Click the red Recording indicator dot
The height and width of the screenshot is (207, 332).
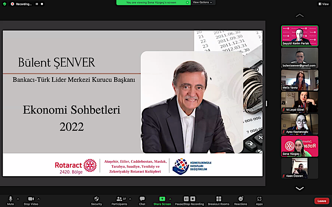pos(13,4)
